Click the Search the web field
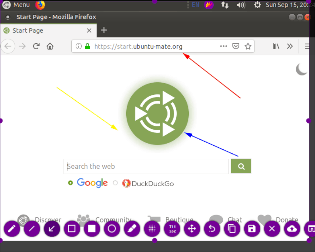 click(146, 166)
